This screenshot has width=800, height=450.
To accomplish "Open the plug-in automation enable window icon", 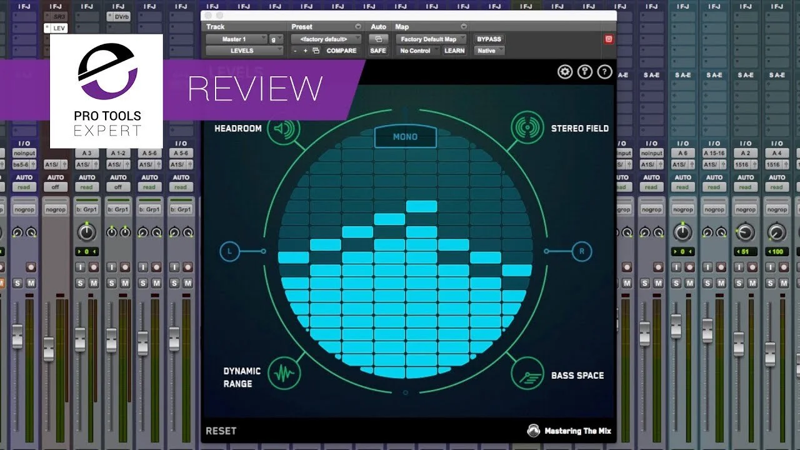I will point(378,39).
